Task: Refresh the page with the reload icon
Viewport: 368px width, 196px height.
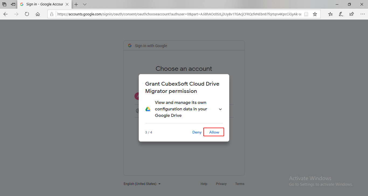Action: tap(27, 14)
